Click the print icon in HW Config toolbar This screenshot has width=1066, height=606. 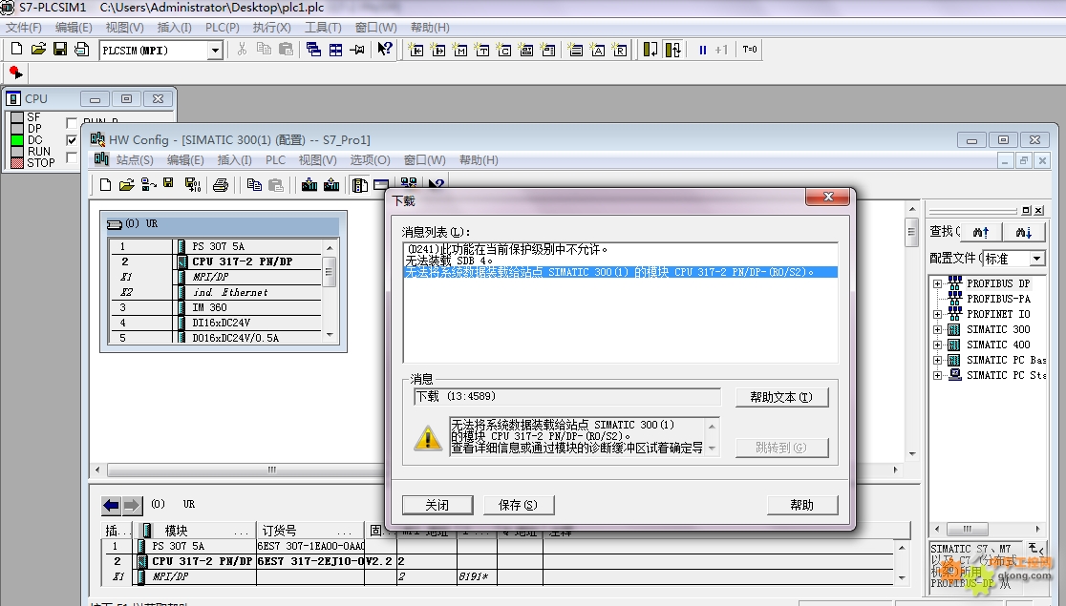pos(221,185)
